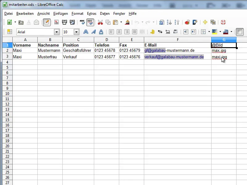This screenshot has height=185, width=247.
Task: Toggle Underline formatting
Action: 101,32
